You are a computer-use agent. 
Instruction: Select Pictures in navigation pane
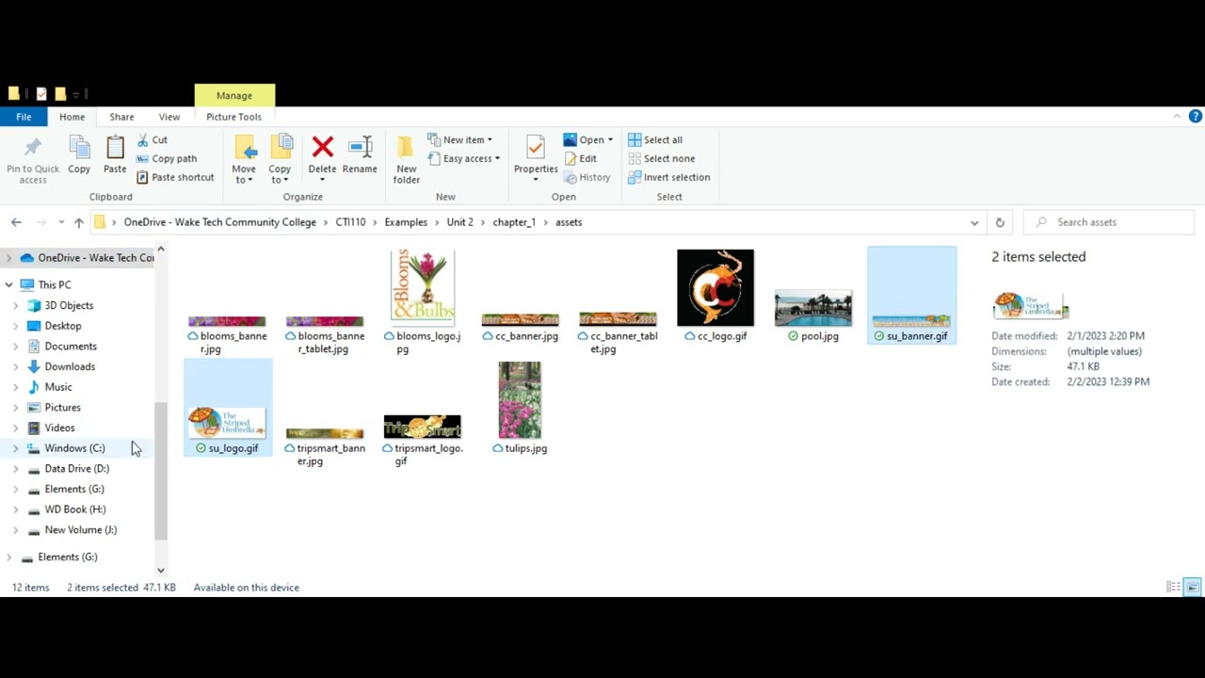(x=62, y=408)
